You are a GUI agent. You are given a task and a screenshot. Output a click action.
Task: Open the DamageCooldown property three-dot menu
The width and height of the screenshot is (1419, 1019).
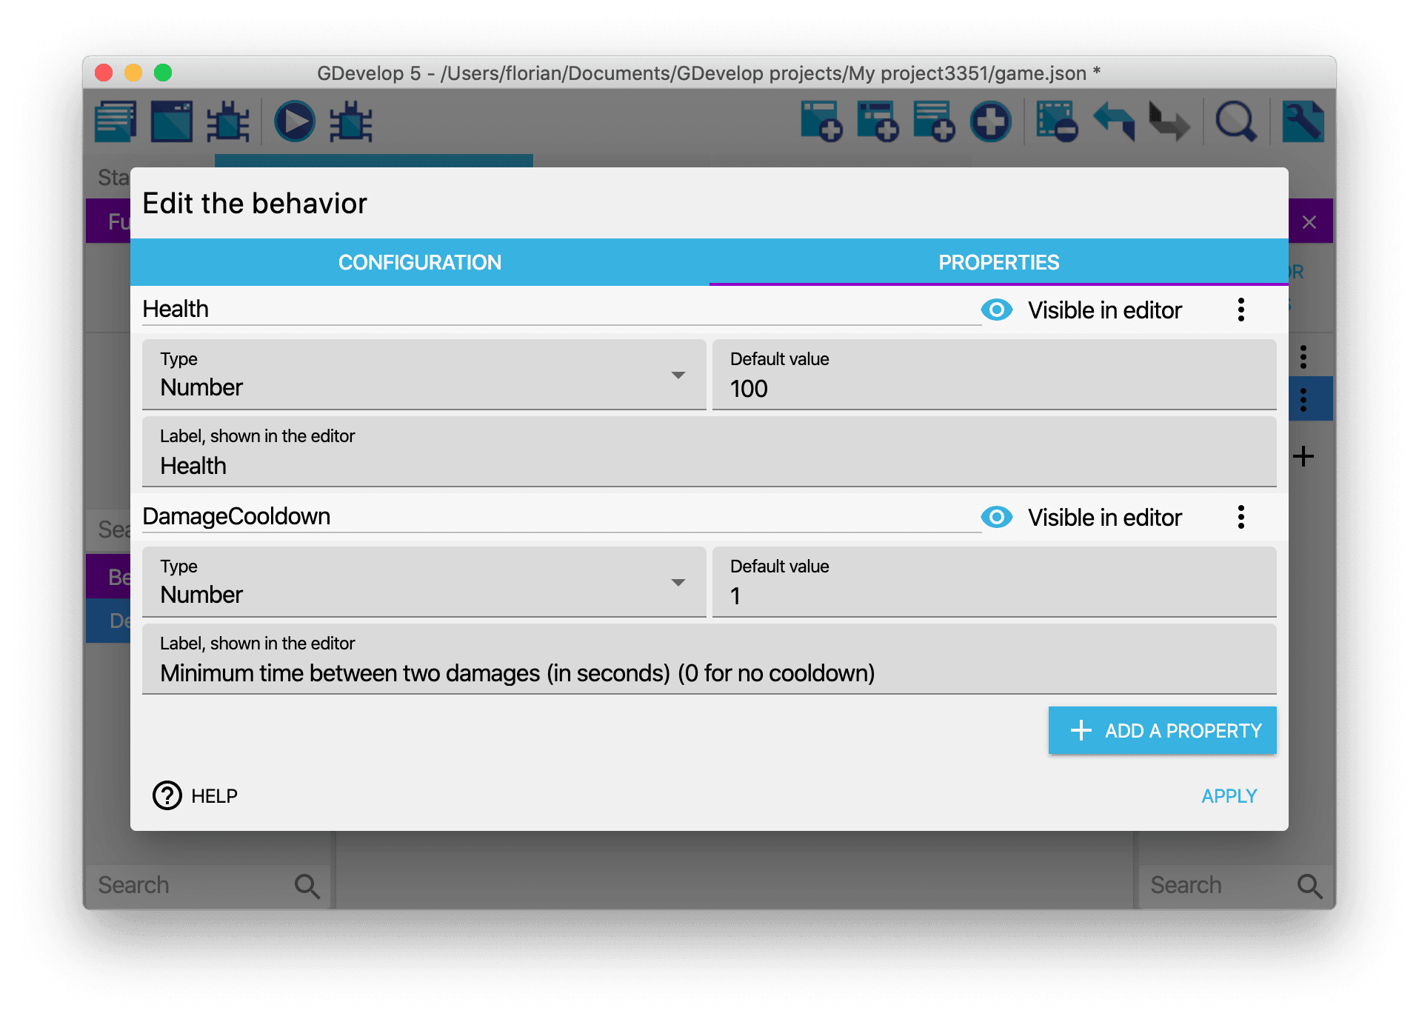click(1241, 517)
